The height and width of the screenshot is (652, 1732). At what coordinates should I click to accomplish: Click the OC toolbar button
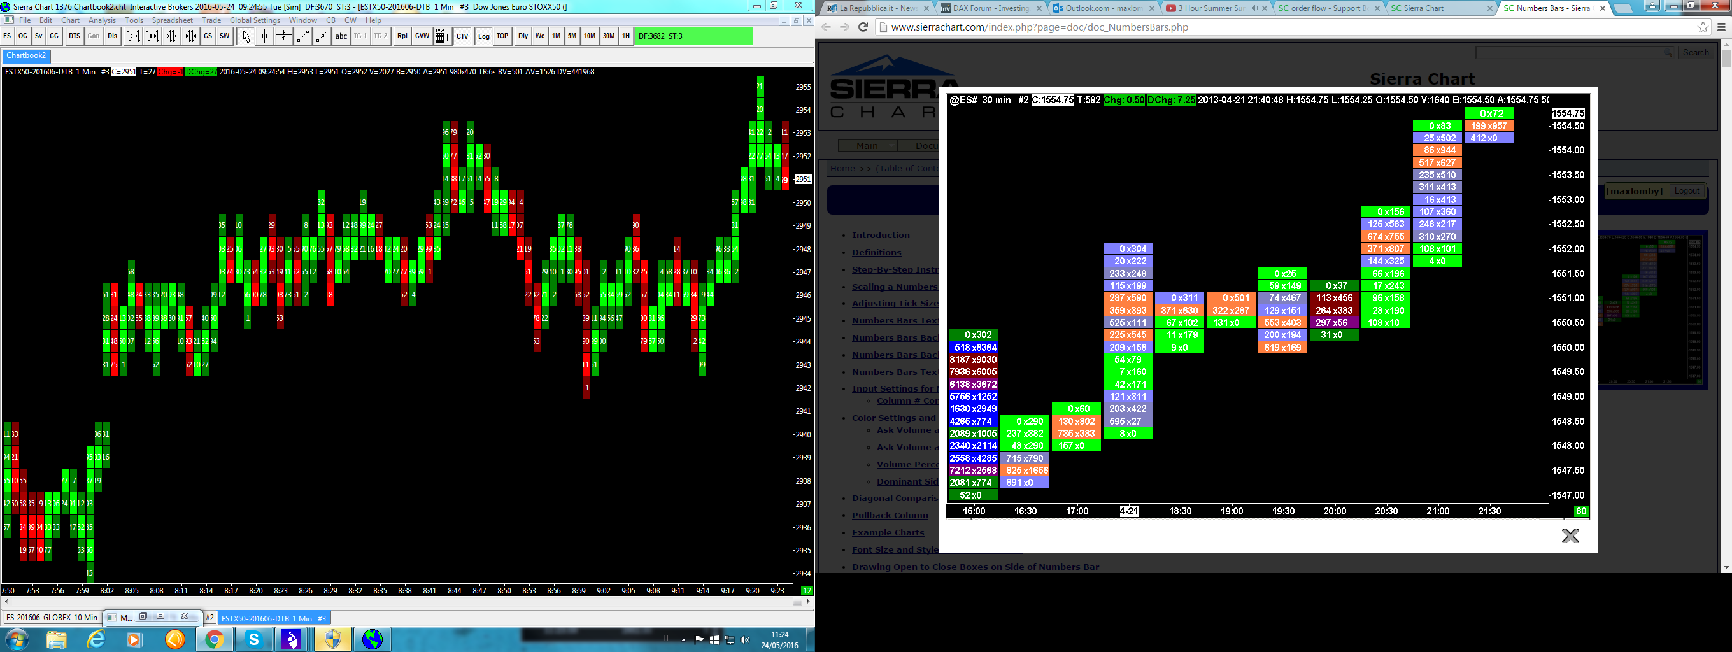(x=23, y=36)
